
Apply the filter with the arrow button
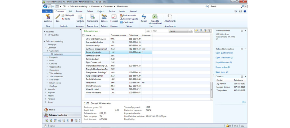(191, 31)
